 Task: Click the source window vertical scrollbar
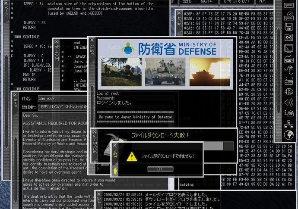point(6,101)
